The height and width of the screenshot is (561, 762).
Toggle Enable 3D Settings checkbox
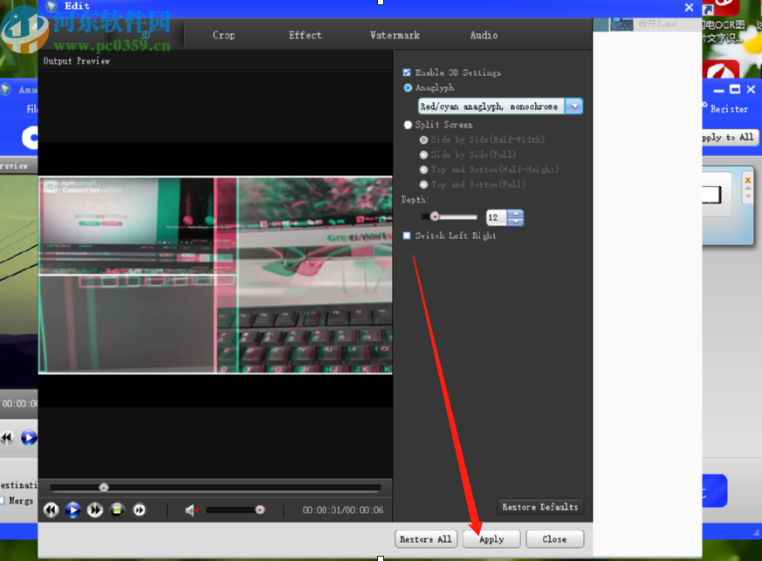tap(407, 72)
